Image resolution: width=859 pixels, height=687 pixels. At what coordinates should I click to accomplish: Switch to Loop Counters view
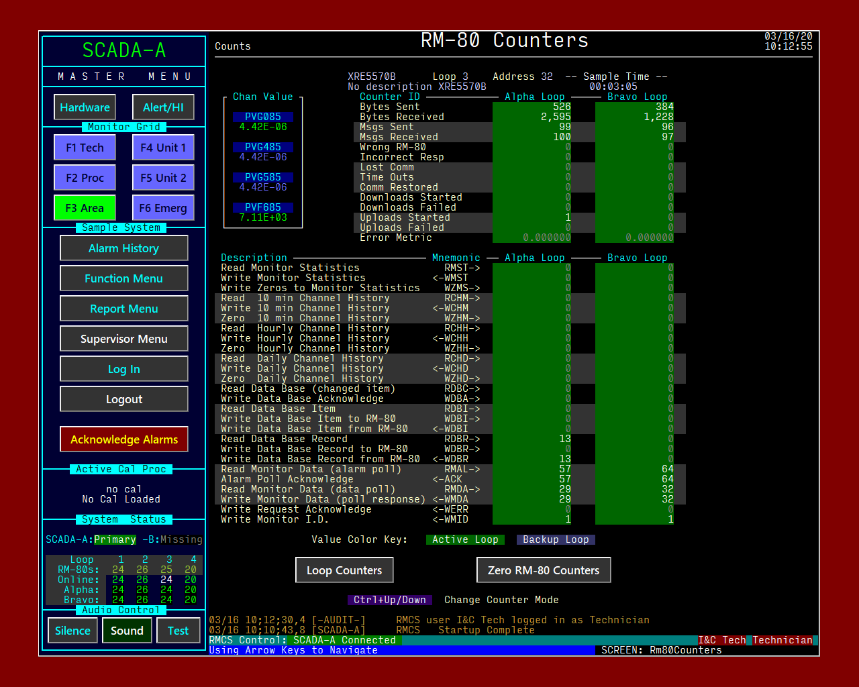point(344,570)
